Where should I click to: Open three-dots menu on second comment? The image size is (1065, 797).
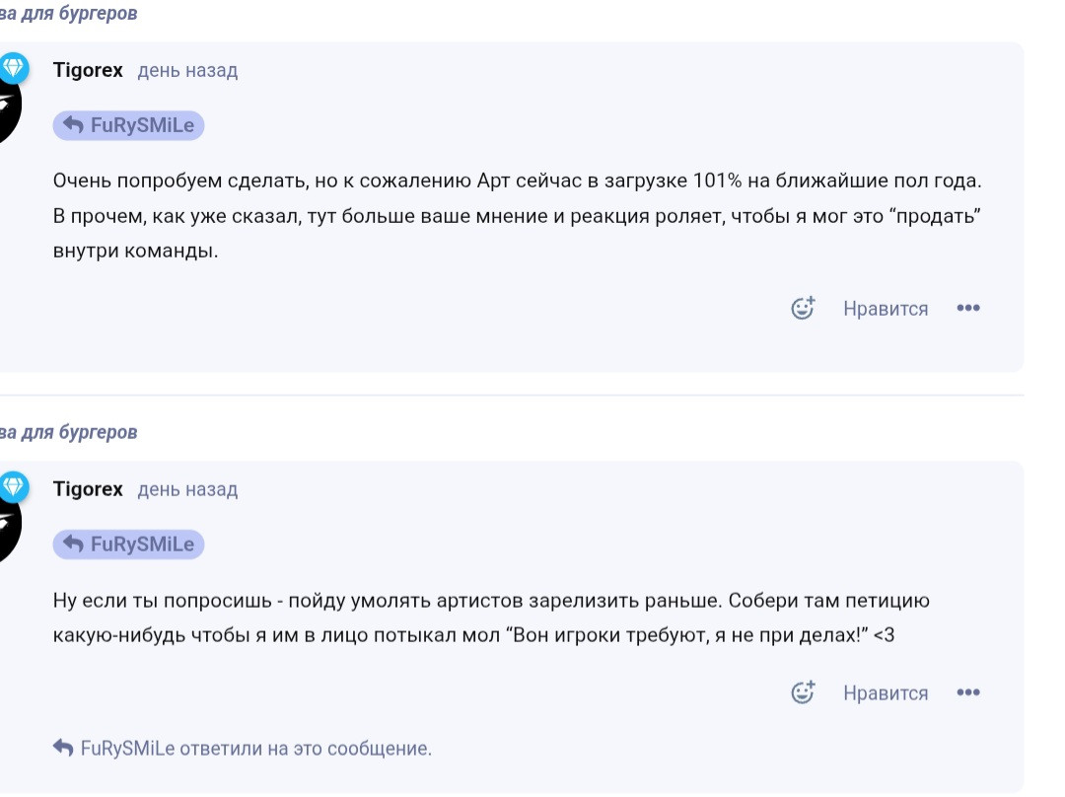[x=968, y=692]
